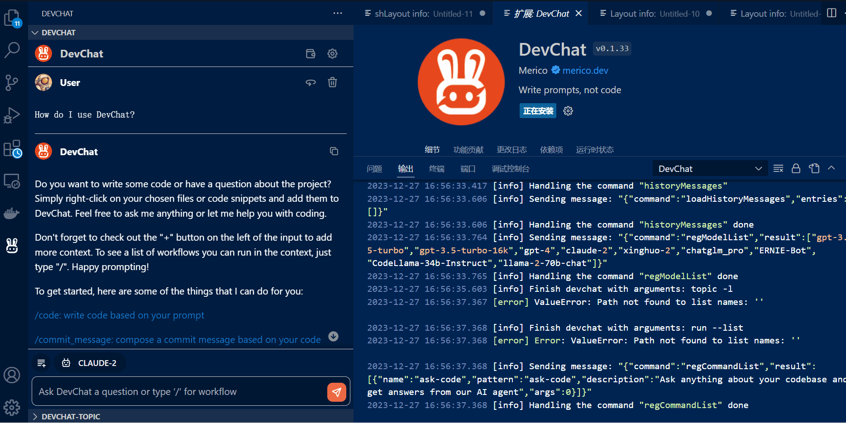This screenshot has width=846, height=423.
Task: Open output log in editor
Action: click(x=814, y=169)
